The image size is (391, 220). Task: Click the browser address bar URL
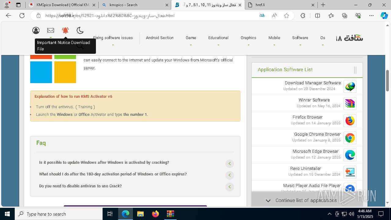tap(110, 16)
